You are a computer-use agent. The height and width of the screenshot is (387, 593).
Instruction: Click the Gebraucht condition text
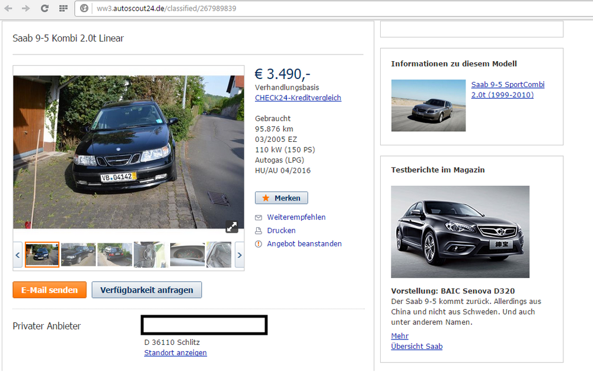click(273, 119)
